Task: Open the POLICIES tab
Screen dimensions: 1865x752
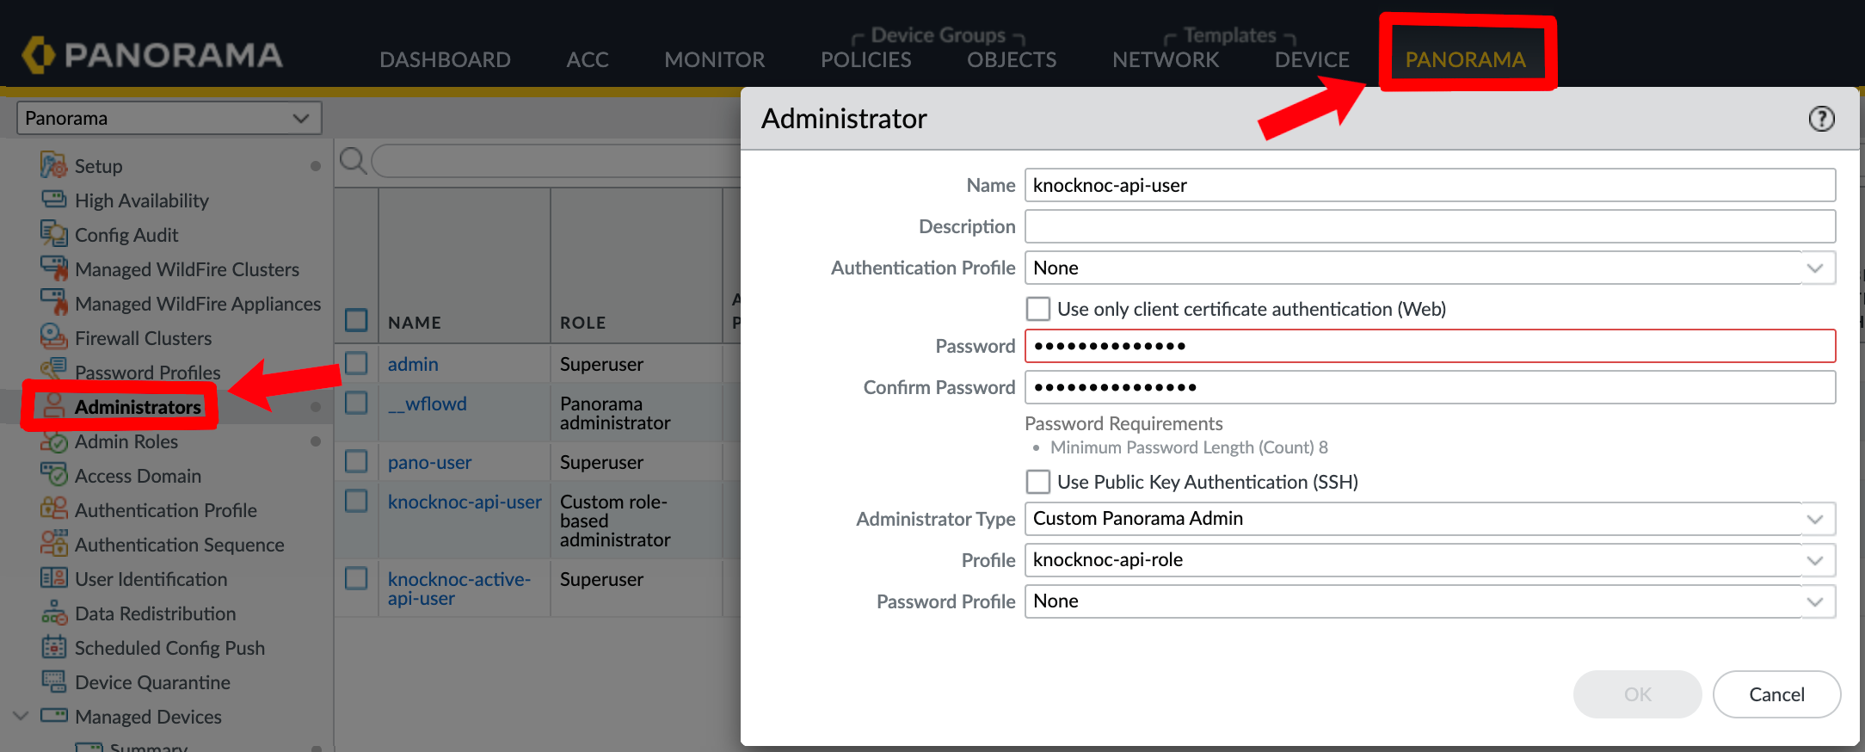Action: [x=865, y=59]
